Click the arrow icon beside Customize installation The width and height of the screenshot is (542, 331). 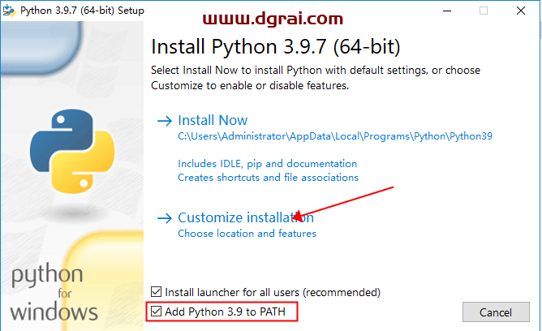tap(165, 218)
